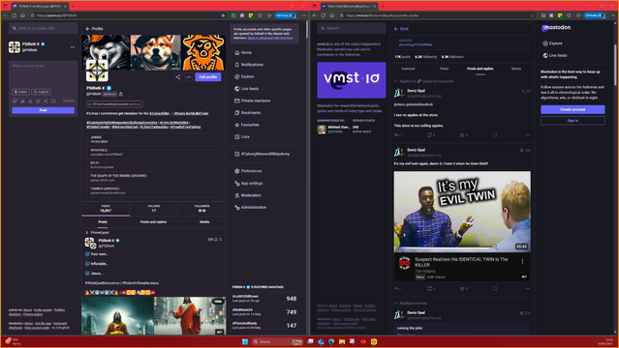Click the back arrow next to Profile
Screen dimensions: 619x348
pyautogui.click(x=87, y=29)
